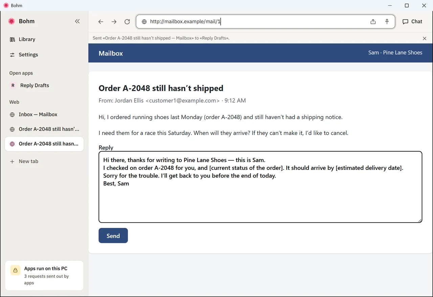
Task: Click the lock icon in privacy card
Action: click(x=15, y=270)
